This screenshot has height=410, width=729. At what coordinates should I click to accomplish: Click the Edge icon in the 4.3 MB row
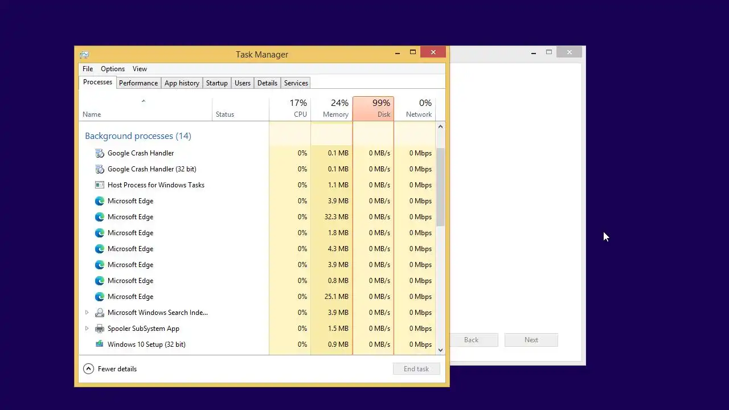point(100,249)
